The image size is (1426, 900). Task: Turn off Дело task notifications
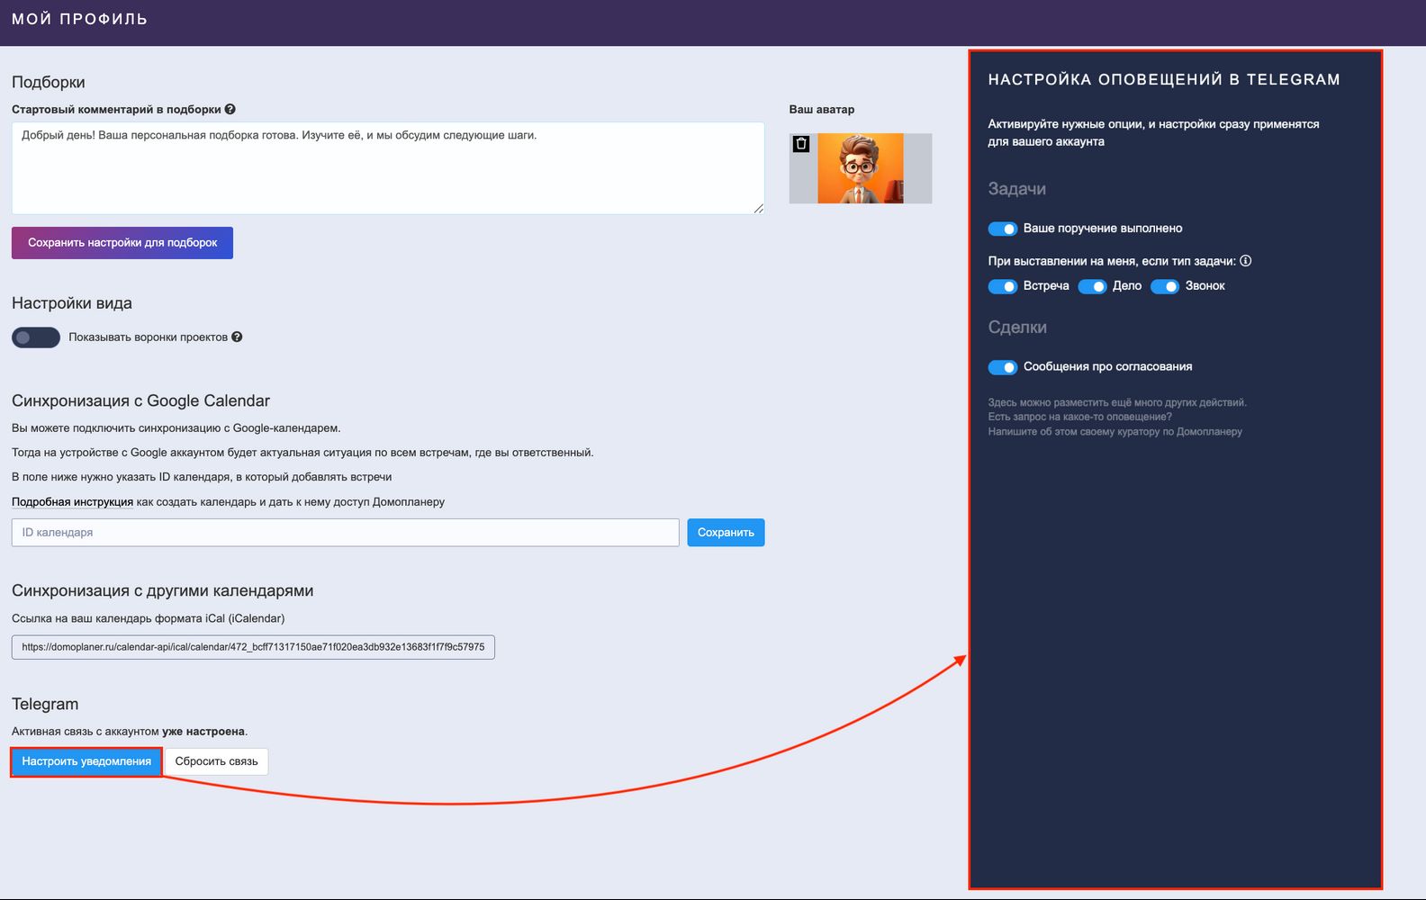point(1092,286)
